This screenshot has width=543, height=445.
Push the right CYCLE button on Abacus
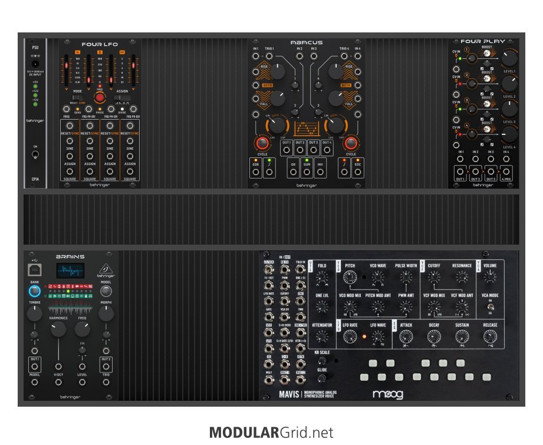click(350, 143)
